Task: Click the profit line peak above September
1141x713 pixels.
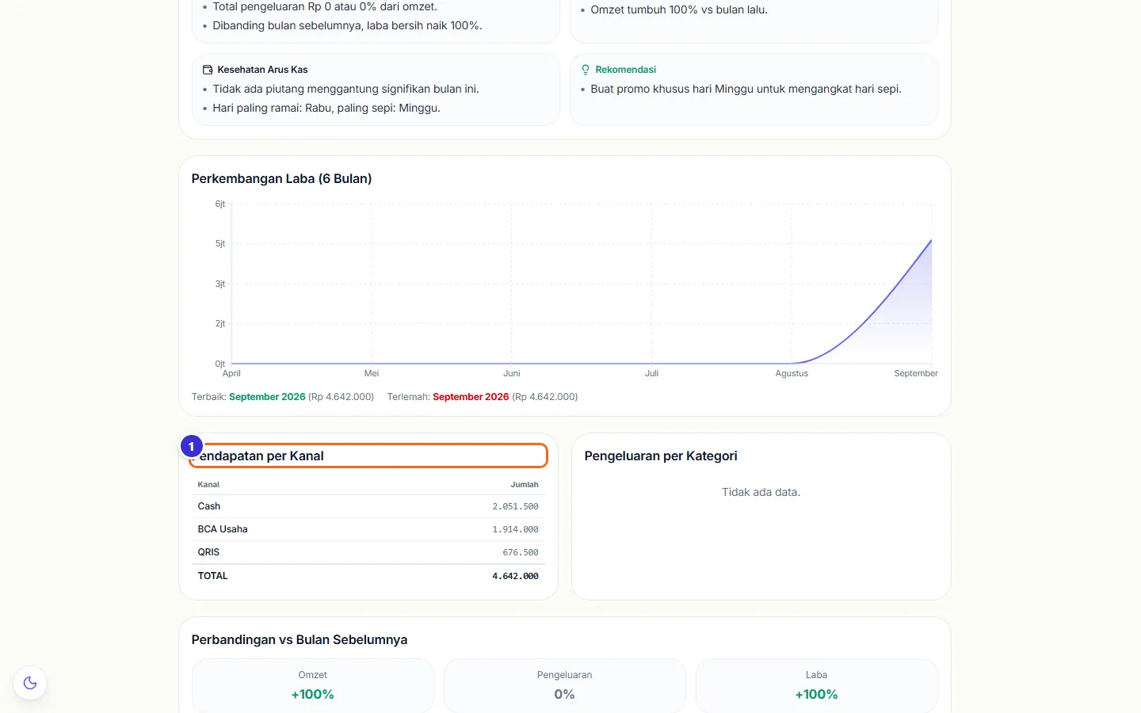Action: click(931, 240)
